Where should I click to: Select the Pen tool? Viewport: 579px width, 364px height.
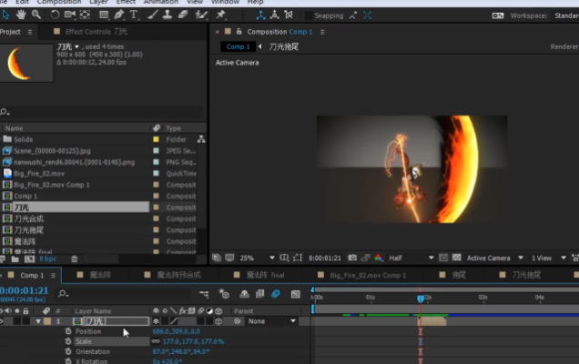coord(119,15)
